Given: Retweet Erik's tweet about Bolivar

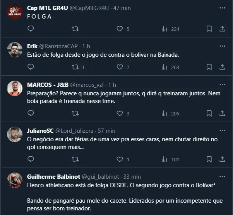Looking at the screenshot, I should point(75,67).
